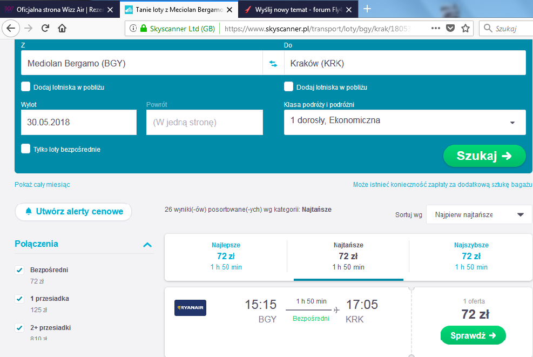Open page actions three-dot menu
This screenshot has height=357, width=533.
(x=435, y=28)
